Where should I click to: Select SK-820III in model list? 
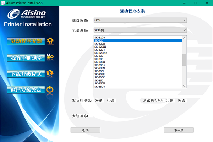pos(138,47)
